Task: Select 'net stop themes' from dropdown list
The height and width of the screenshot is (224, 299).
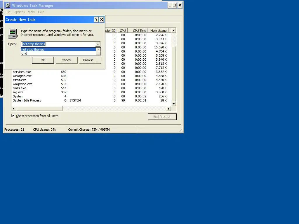Action: 58,50
